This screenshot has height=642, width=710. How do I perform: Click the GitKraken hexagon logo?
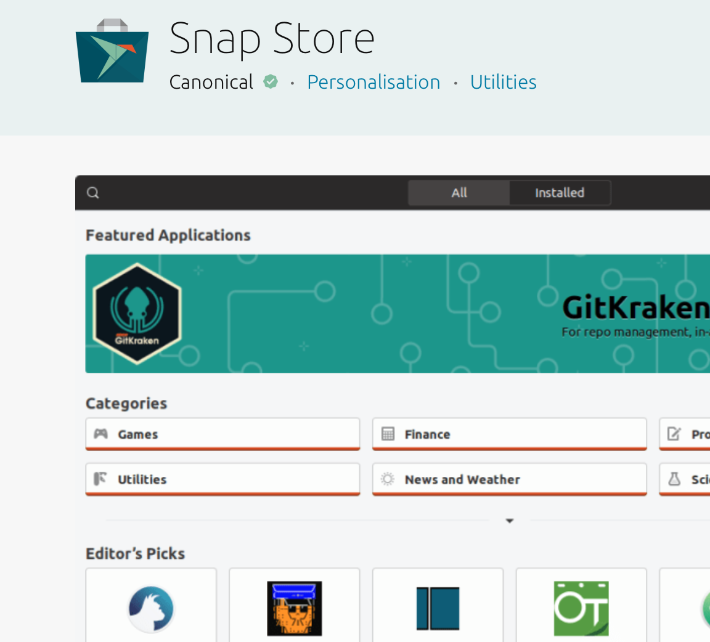coord(137,314)
